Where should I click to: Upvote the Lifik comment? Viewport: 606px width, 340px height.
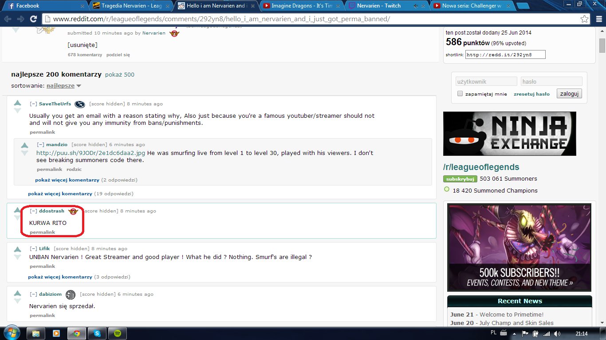tap(17, 249)
